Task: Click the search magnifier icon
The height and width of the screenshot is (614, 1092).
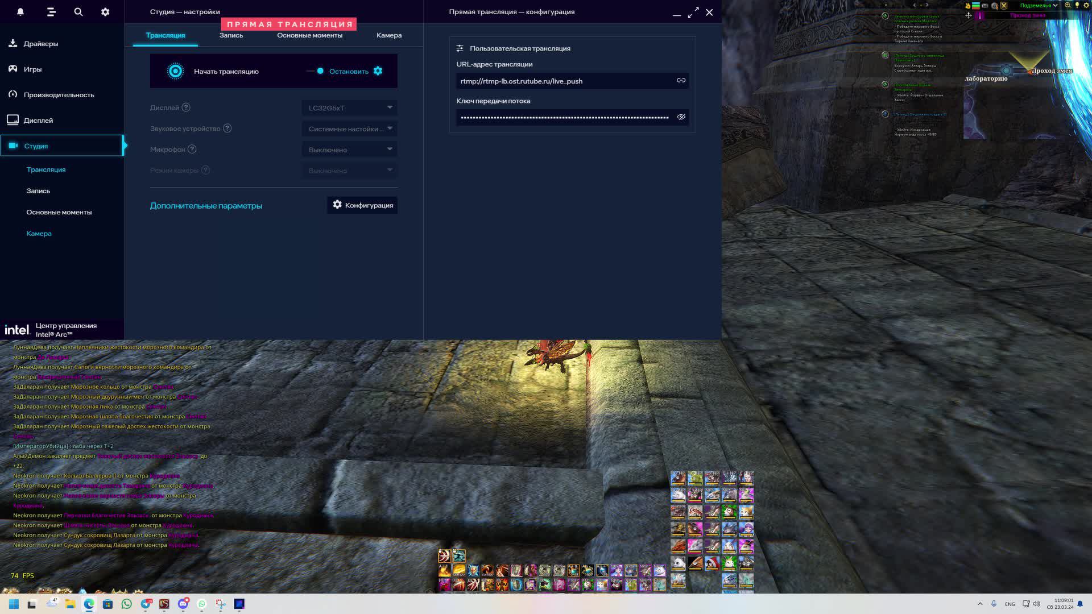Action: coord(78,12)
